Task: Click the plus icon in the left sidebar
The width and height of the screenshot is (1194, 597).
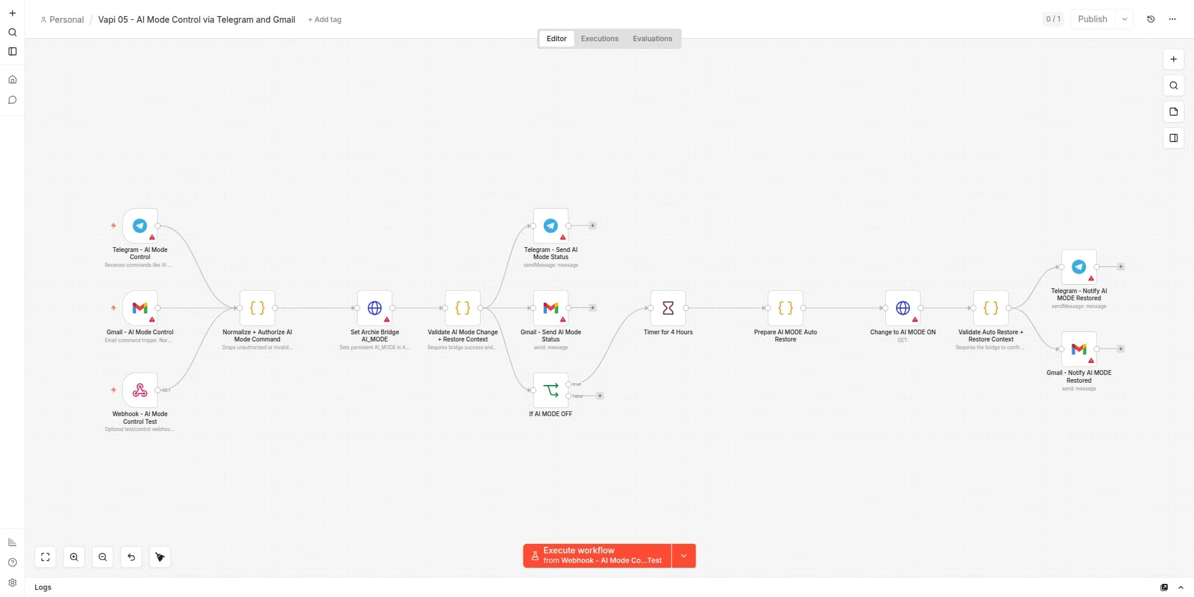Action: tap(13, 13)
